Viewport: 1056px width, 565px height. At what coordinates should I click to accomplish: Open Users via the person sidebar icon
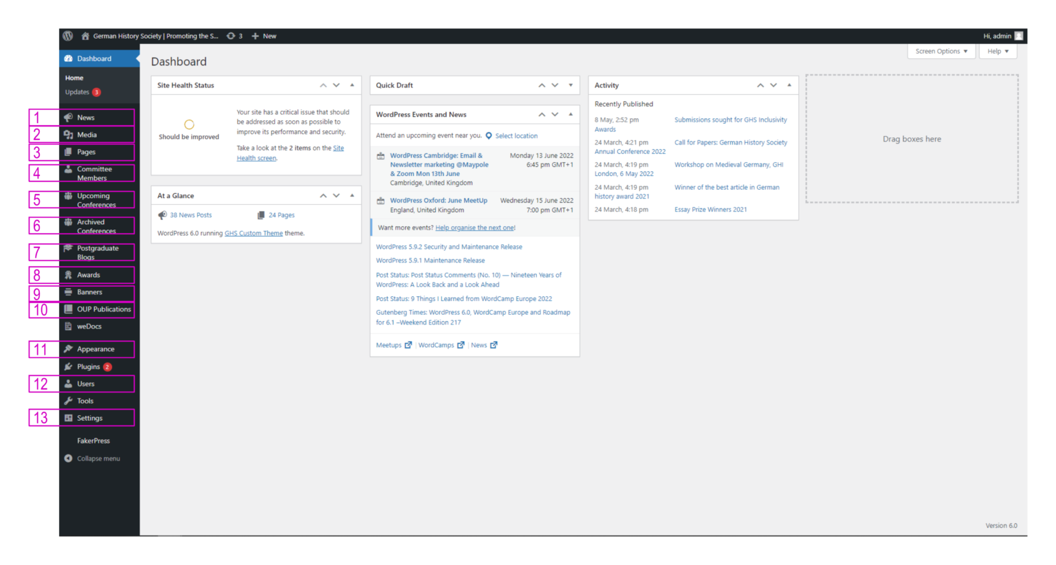pos(67,384)
